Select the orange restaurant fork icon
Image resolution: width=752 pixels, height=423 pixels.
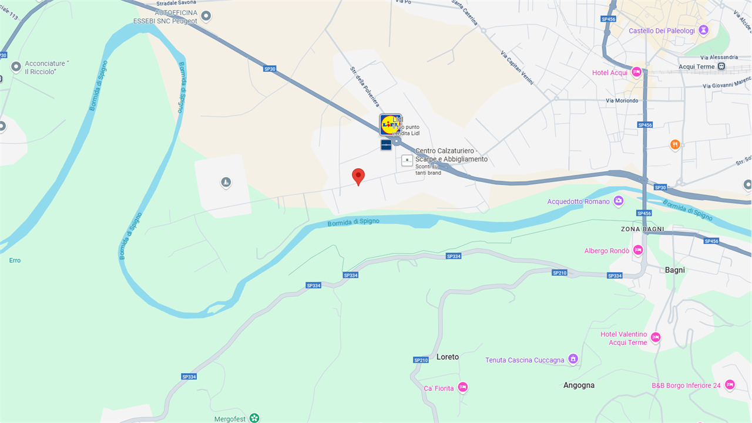pos(675,144)
